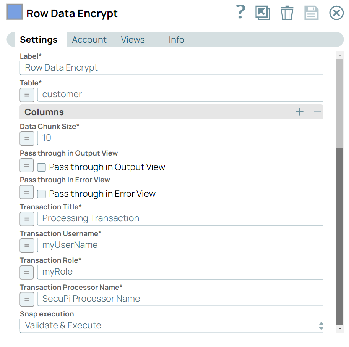349x347 pixels.
Task: Toggle expression mode for the Table field
Action: coord(27,95)
